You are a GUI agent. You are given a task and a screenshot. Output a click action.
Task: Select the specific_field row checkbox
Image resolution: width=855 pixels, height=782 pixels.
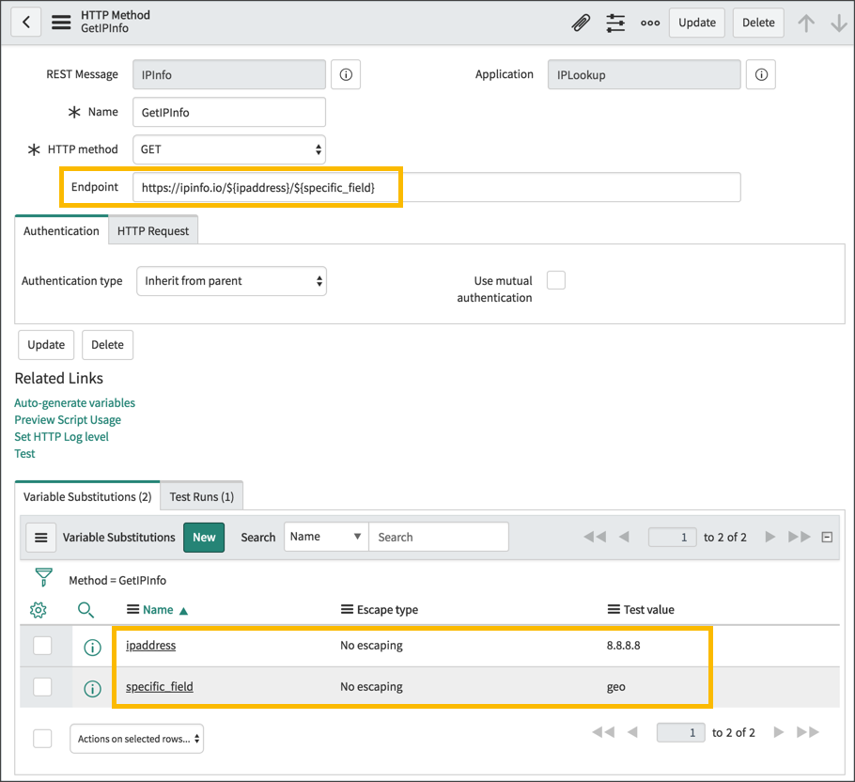click(x=42, y=687)
